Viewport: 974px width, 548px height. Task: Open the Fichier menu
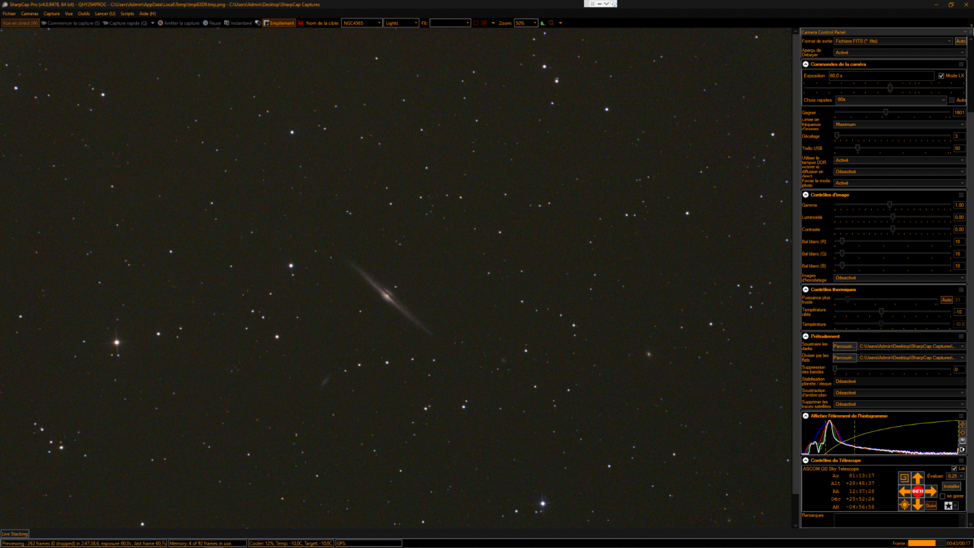[x=9, y=13]
